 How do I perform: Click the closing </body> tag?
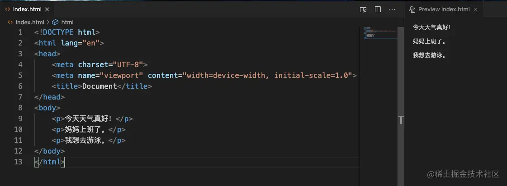[x=49, y=151]
